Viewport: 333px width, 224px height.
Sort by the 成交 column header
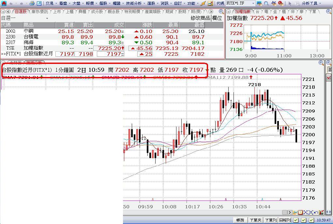[x=109, y=25]
